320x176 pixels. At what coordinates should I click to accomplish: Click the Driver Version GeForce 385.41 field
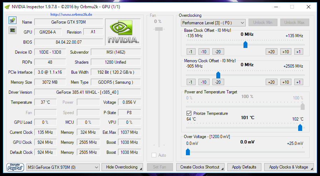pos(88,92)
